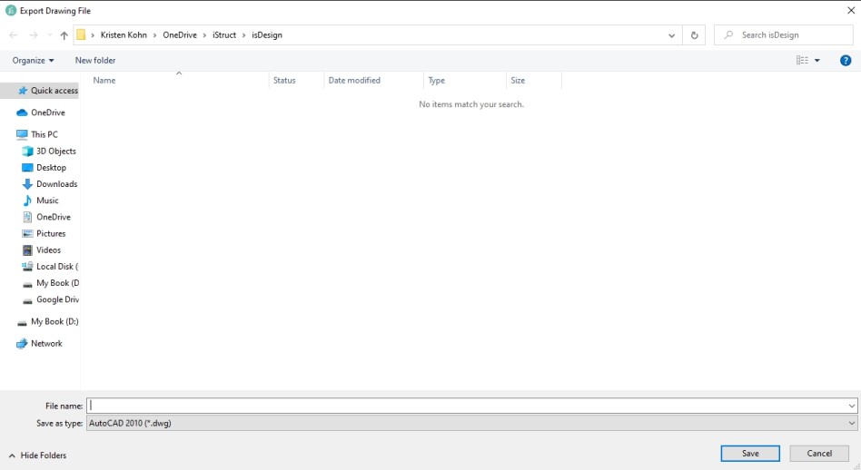Expand the address bar previous locations dropdown
This screenshot has width=861, height=470.
(x=672, y=35)
